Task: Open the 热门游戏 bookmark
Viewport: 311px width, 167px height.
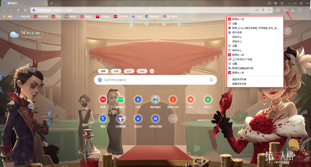Action: click(170, 17)
